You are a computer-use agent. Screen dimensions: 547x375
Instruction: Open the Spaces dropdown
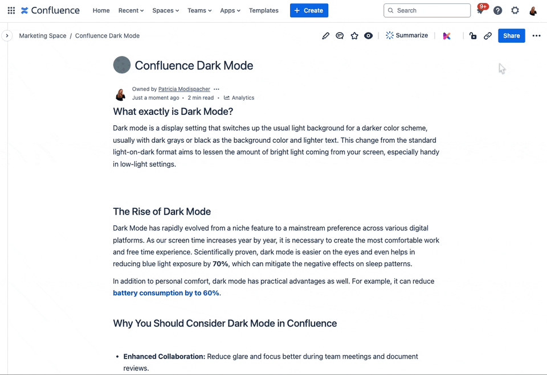165,10
